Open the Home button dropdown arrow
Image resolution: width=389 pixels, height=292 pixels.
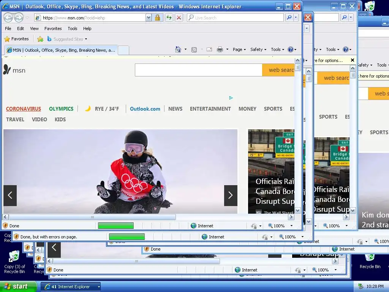[x=185, y=49]
